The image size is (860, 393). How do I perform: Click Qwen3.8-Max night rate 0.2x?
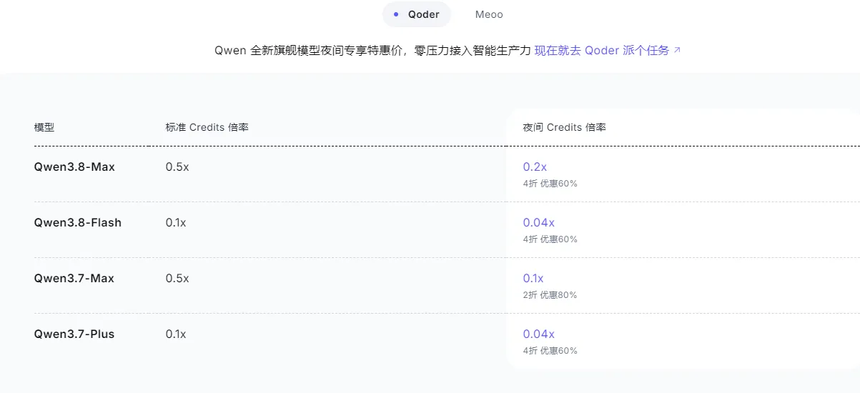[x=535, y=166]
